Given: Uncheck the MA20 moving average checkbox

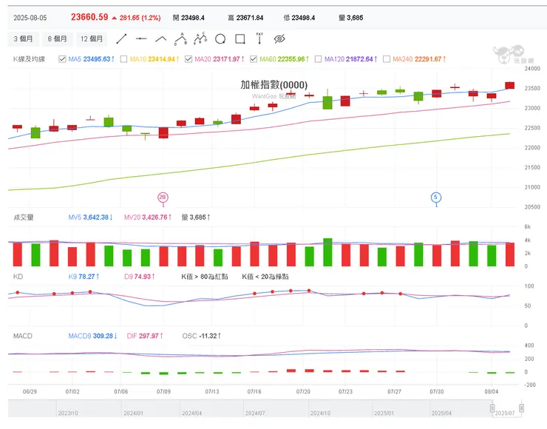Looking at the screenshot, I should coord(188,59).
